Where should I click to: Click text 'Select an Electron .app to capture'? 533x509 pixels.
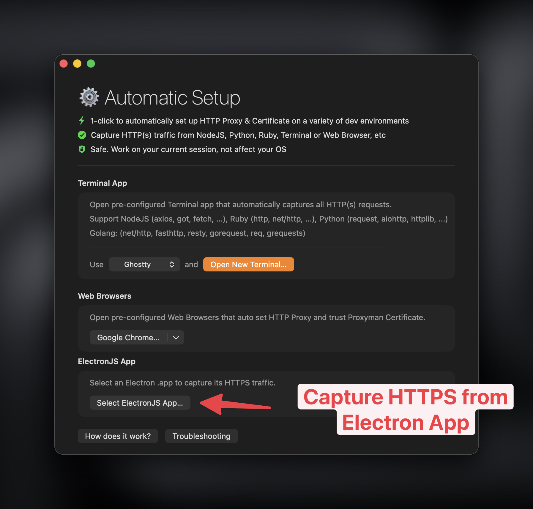(183, 383)
